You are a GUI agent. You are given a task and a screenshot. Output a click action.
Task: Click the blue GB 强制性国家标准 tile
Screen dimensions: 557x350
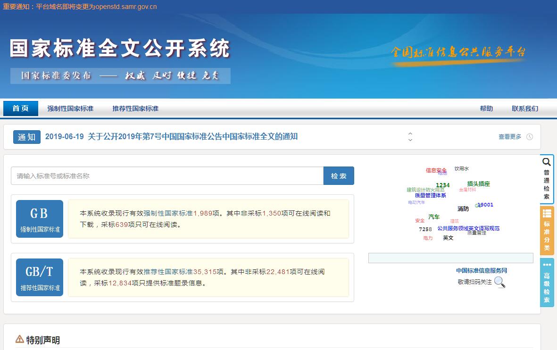coord(40,219)
